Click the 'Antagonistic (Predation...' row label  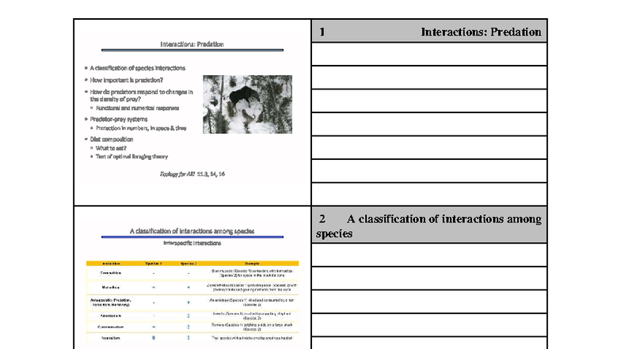point(111,302)
